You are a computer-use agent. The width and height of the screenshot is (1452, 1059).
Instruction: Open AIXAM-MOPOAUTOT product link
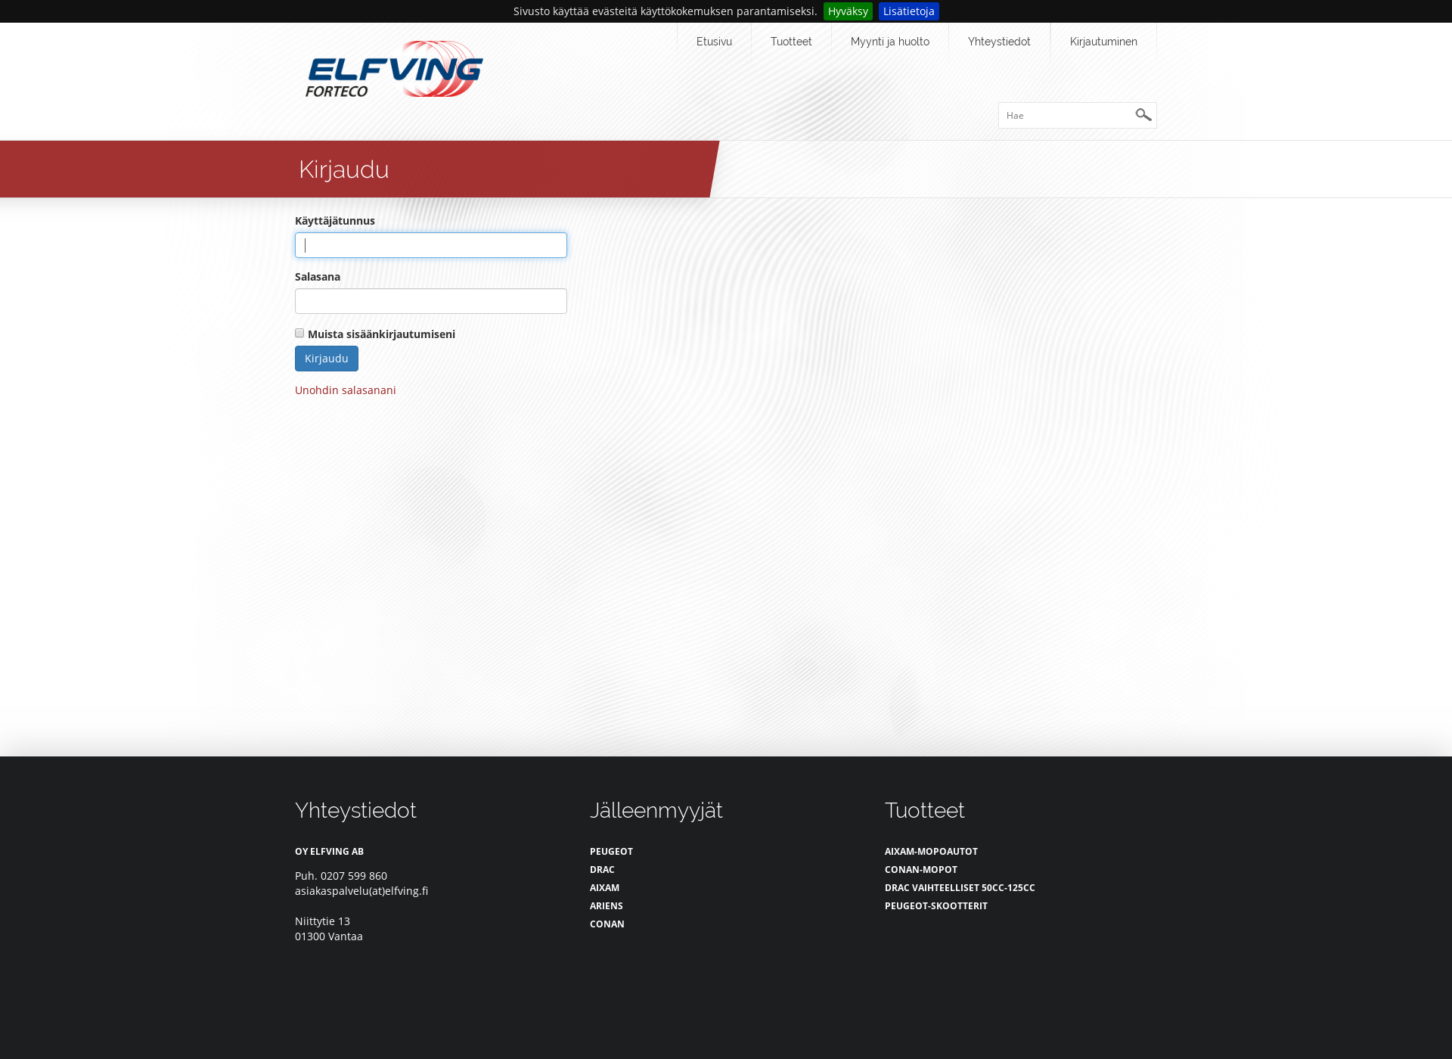pyautogui.click(x=931, y=852)
